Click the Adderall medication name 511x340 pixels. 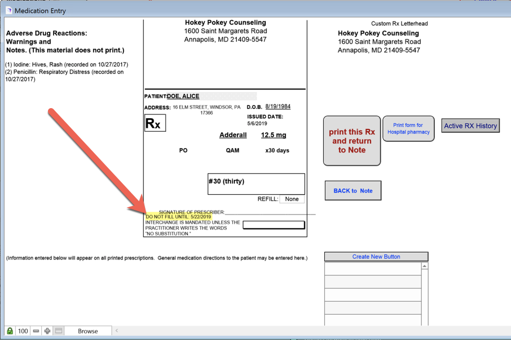233,135
